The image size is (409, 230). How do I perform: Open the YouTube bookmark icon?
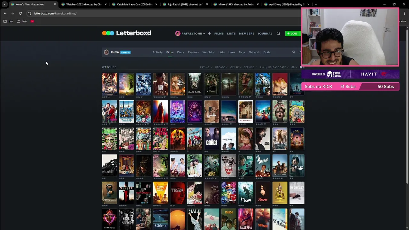tap(32, 21)
